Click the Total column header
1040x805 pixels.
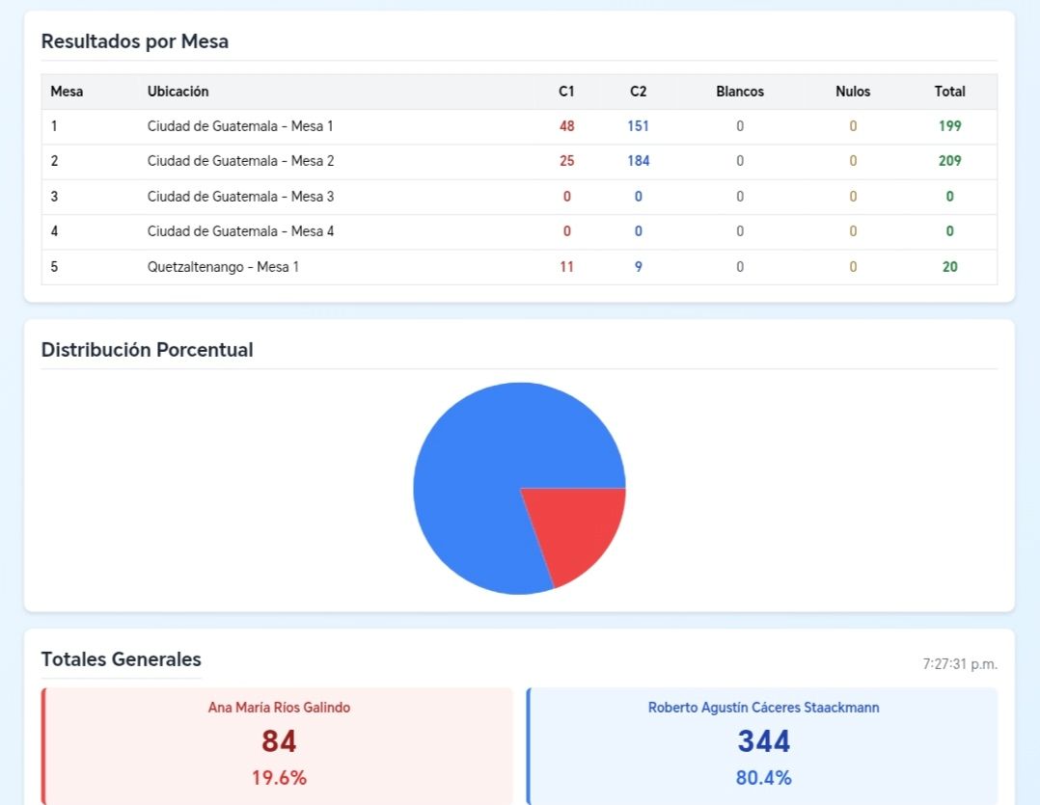(949, 92)
